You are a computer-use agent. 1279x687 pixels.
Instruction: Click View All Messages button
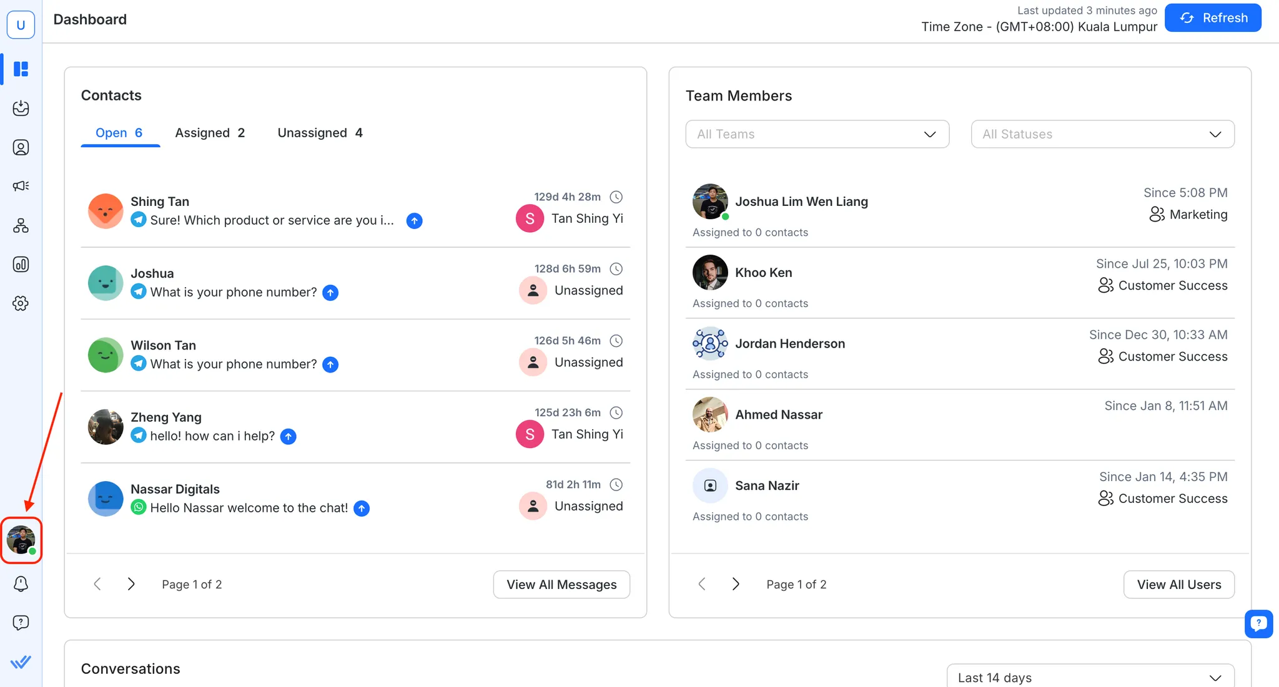[561, 585]
